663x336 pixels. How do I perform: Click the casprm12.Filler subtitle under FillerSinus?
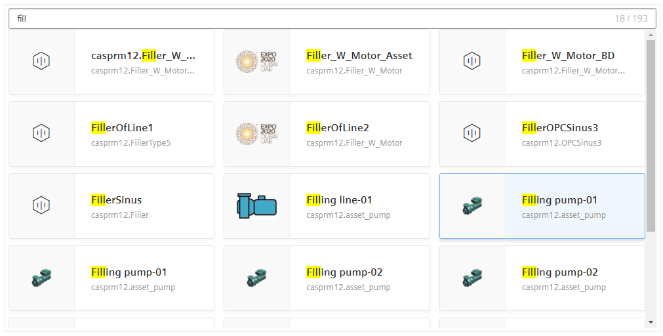pos(119,215)
